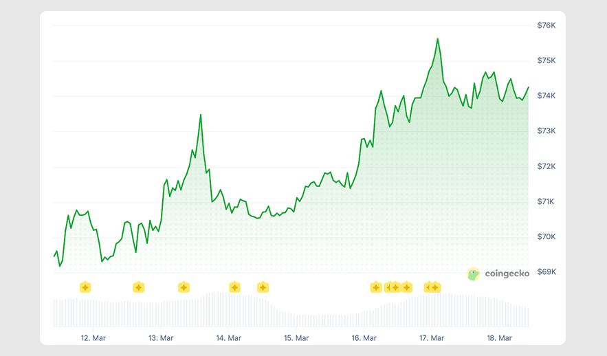
Task: Select the star marker midway between 13 and 14 Mar
Action: click(x=184, y=287)
